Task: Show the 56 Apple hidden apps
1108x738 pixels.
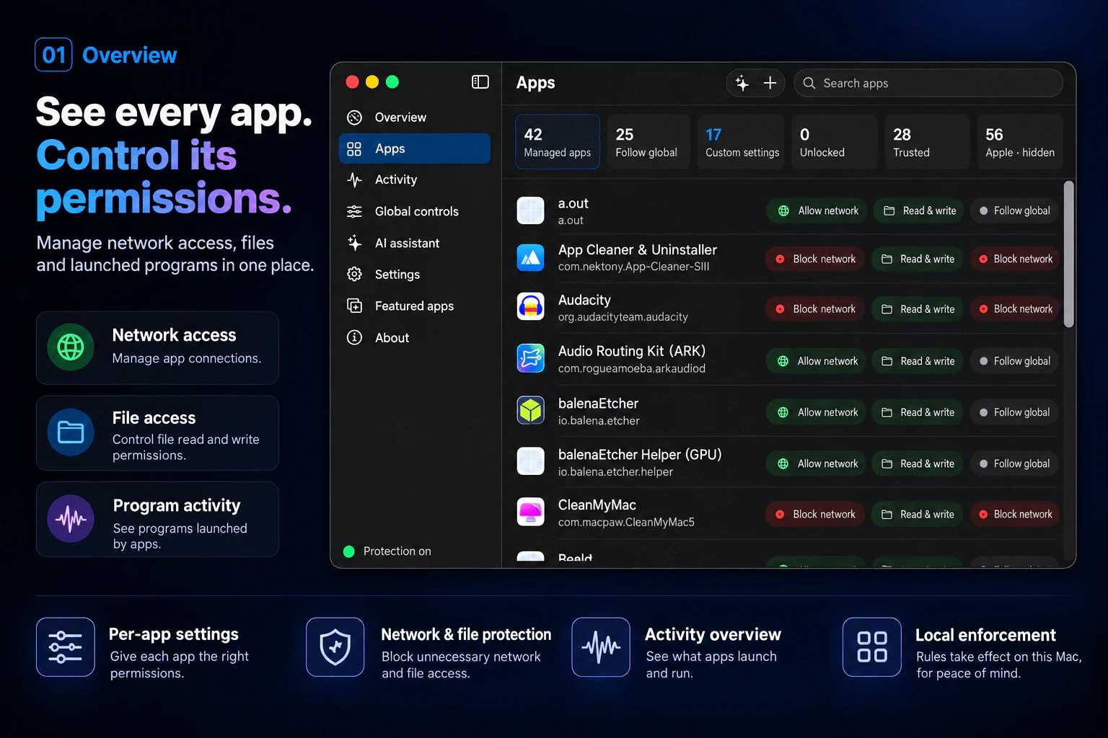Action: coord(1020,142)
